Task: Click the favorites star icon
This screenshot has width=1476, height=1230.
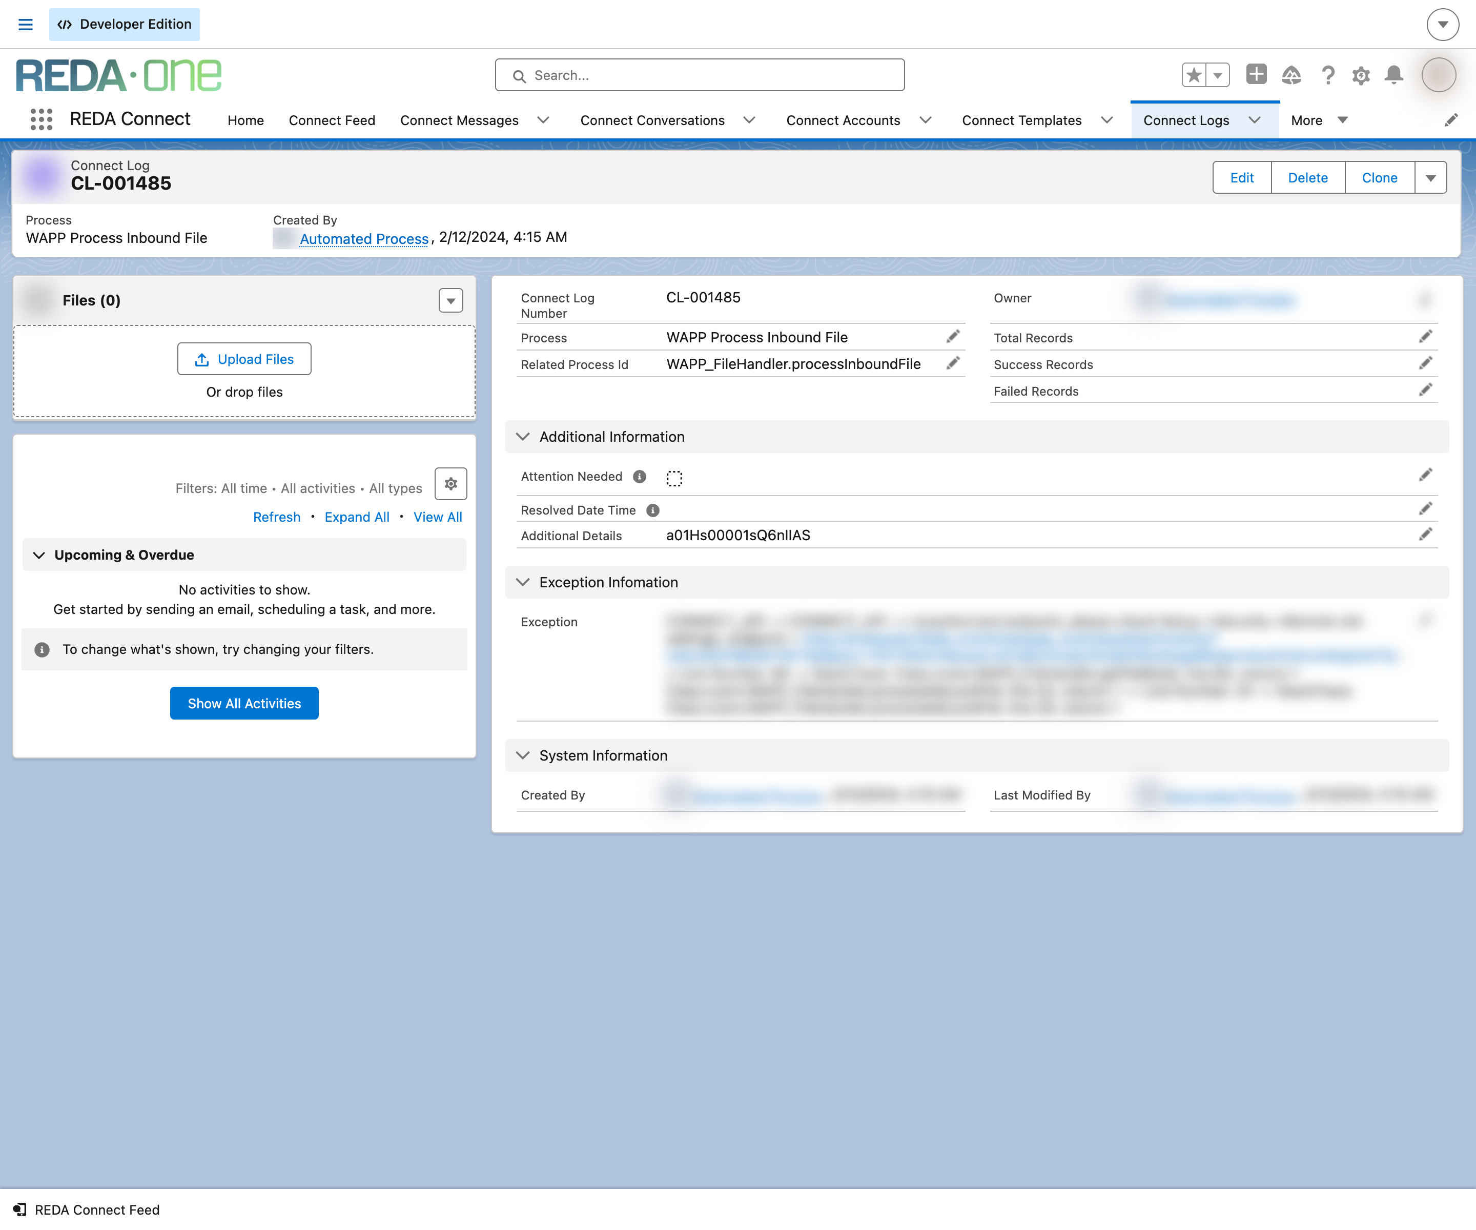Action: point(1194,75)
